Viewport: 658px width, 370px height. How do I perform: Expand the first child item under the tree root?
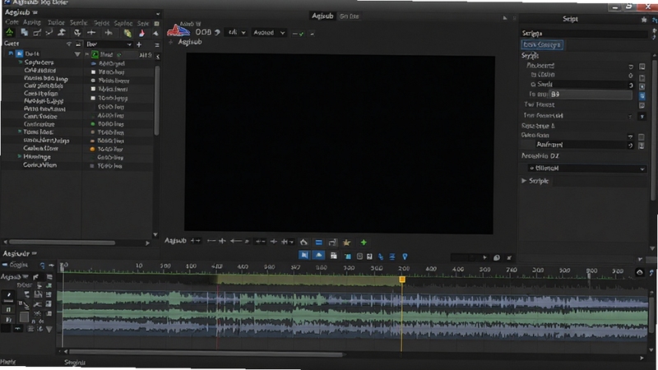tap(20, 62)
